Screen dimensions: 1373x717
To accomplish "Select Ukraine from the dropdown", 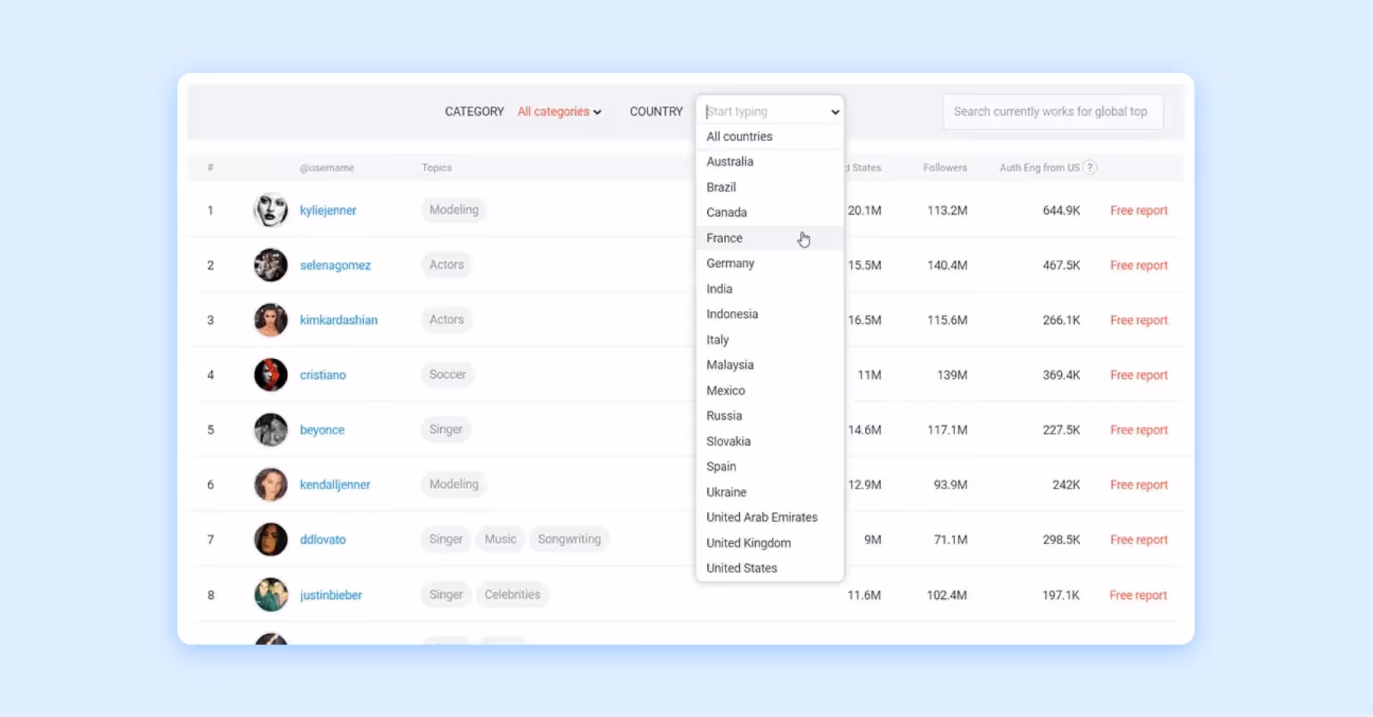I will point(770,492).
